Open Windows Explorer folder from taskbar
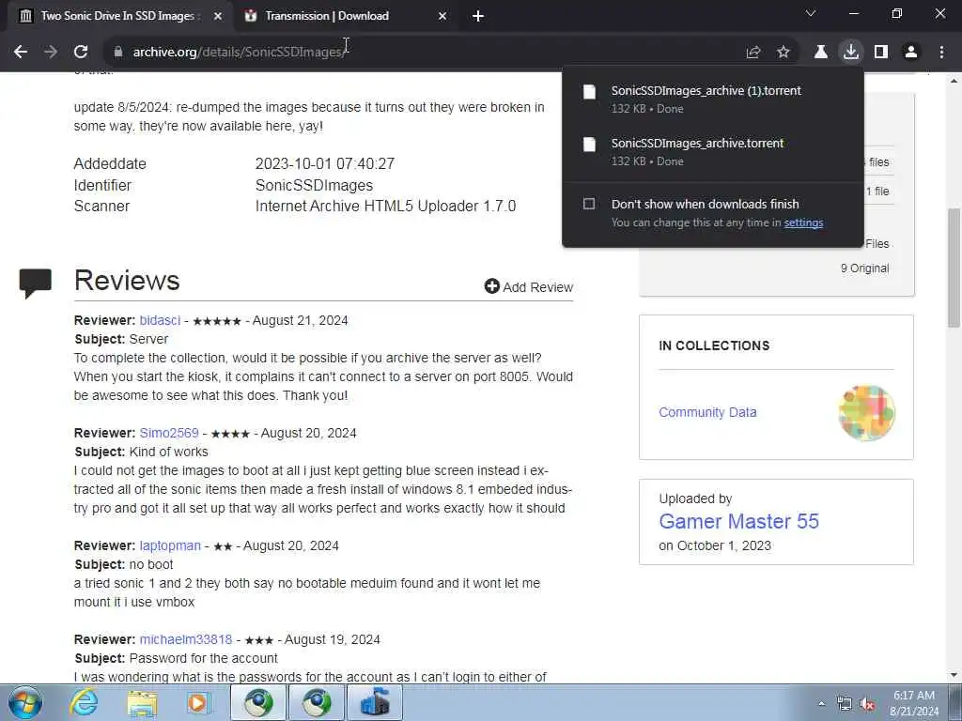The width and height of the screenshot is (962, 721). [142, 702]
